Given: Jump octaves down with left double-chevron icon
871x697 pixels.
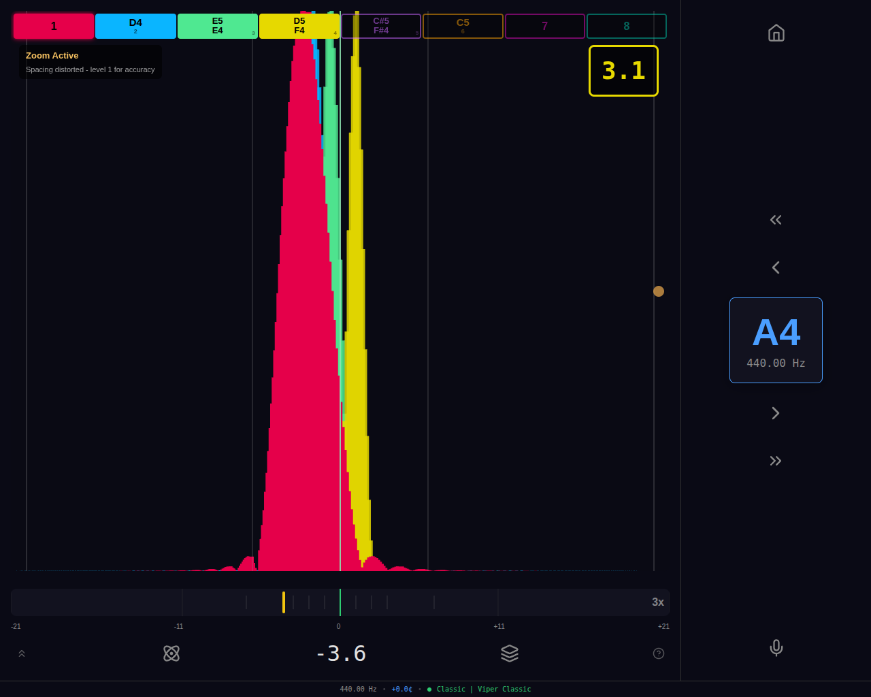Looking at the screenshot, I should click(776, 219).
